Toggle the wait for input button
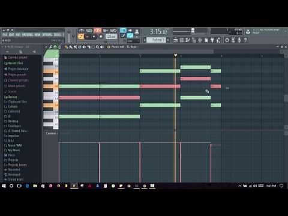Viewport: 288px width, 216px height. click(89, 31)
